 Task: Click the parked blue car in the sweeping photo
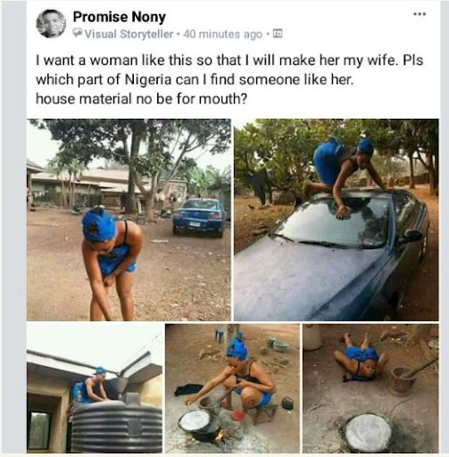pos(199,218)
